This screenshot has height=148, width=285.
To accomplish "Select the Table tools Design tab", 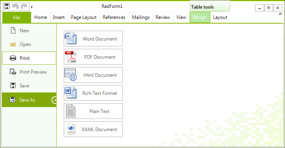I will (x=200, y=17).
